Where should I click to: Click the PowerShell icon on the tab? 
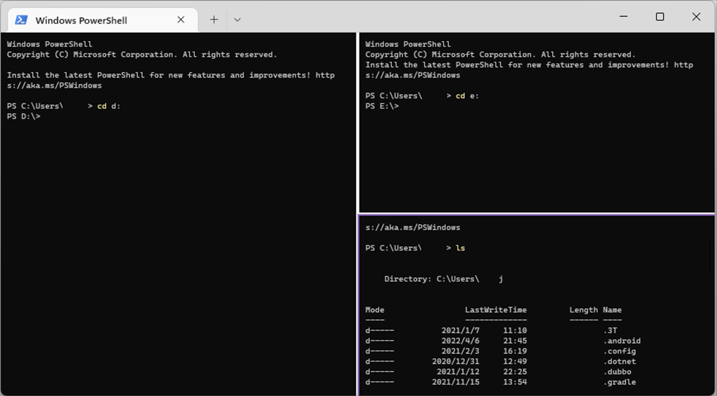point(21,20)
